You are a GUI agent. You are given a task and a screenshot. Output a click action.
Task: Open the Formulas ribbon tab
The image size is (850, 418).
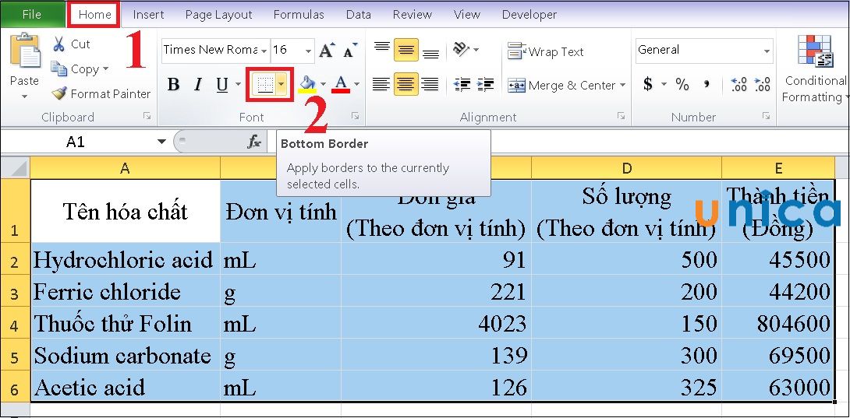coord(299,14)
